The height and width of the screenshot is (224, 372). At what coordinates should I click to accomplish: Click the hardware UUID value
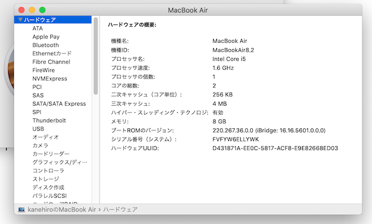click(275, 148)
